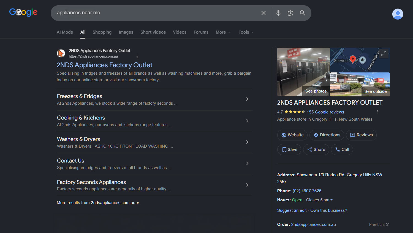
Task: Submit search with the magnifier icon
Action: pyautogui.click(x=303, y=13)
